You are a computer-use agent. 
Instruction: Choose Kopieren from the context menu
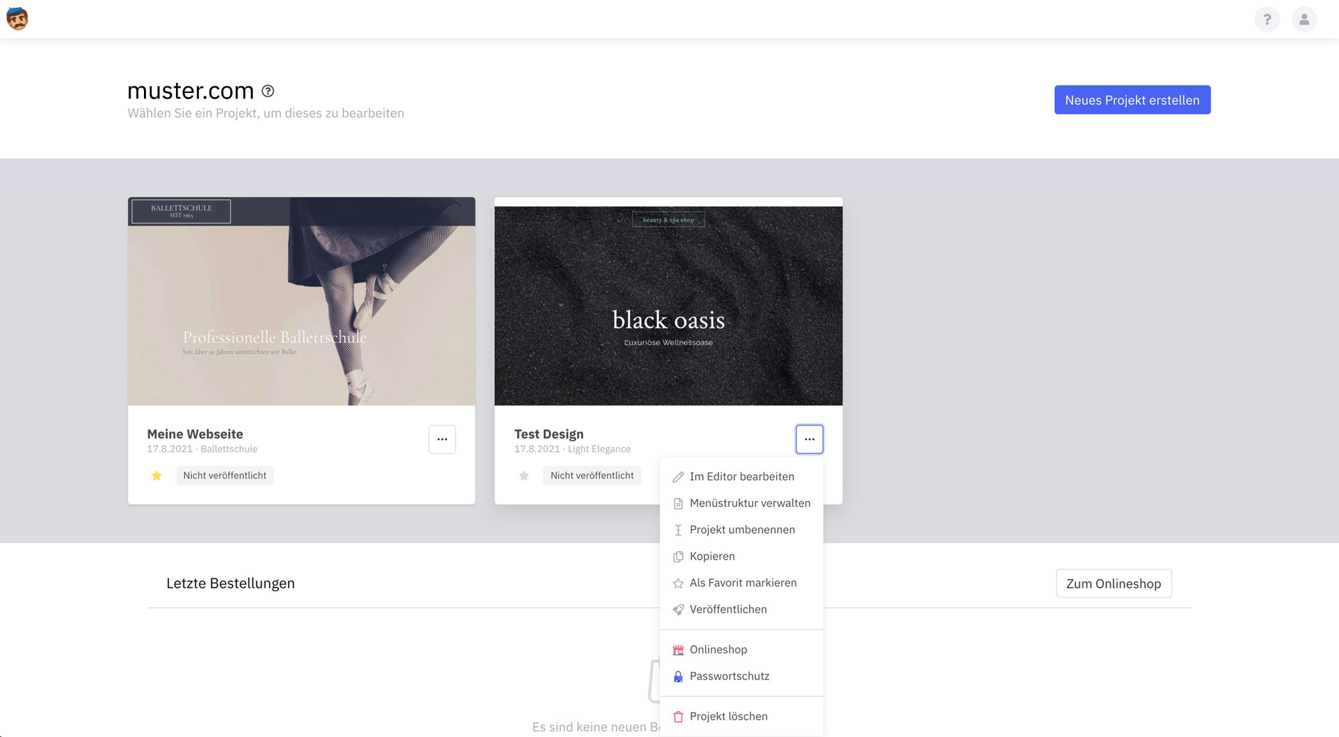click(741, 556)
